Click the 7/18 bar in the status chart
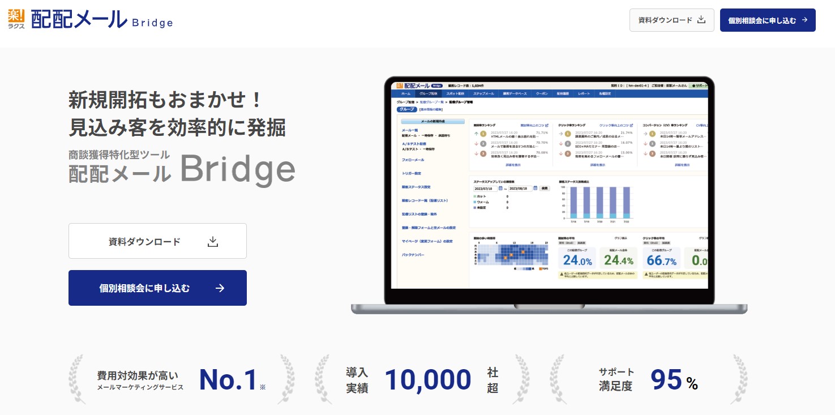This screenshot has height=415, width=835. pyautogui.click(x=573, y=203)
